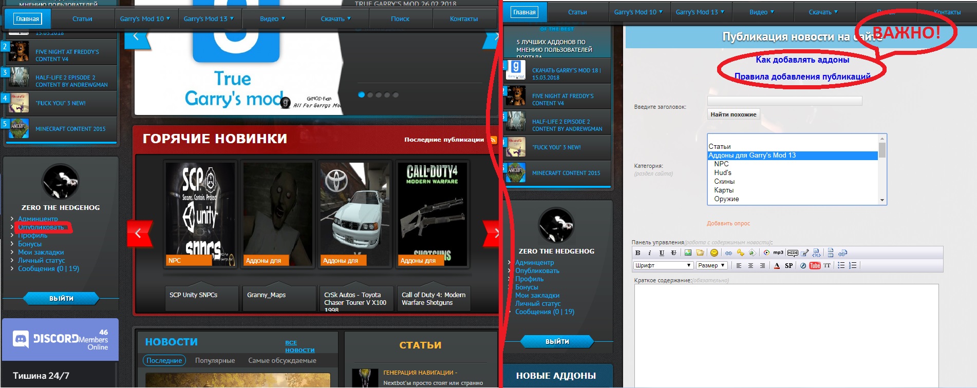Open the Размер size dropdown
The height and width of the screenshot is (388, 977).
[x=711, y=265]
